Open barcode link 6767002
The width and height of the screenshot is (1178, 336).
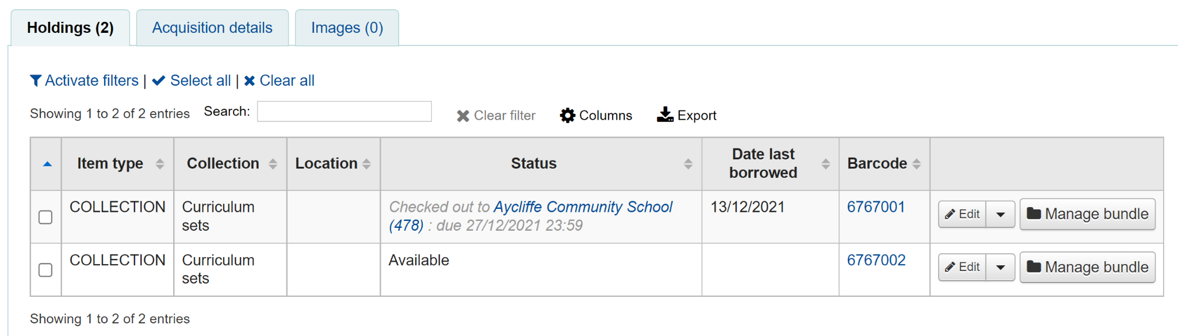(x=875, y=259)
